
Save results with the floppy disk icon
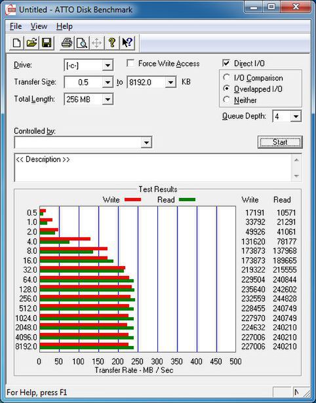coord(47,43)
